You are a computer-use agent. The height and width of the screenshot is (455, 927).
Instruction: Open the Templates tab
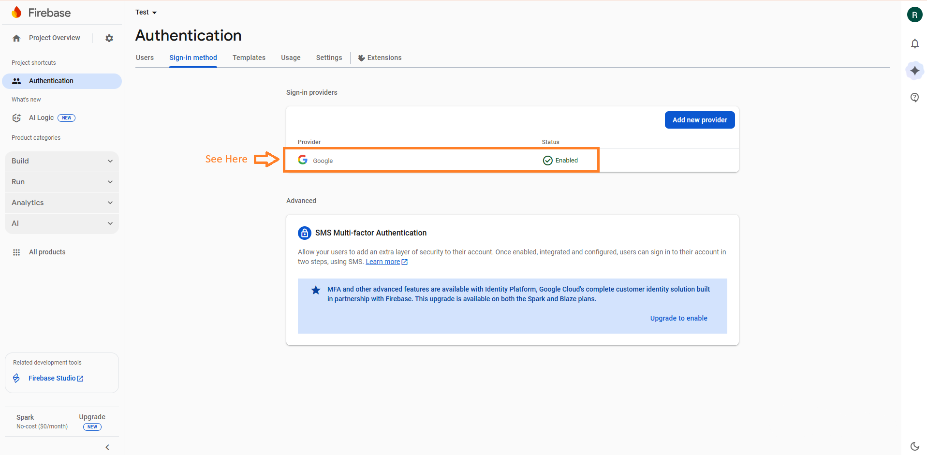pos(249,58)
